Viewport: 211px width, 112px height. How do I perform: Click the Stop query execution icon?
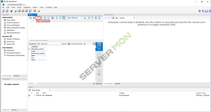49,18
